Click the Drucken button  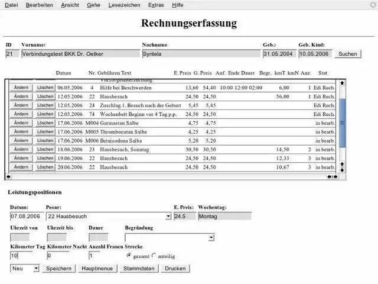pyautogui.click(x=175, y=269)
